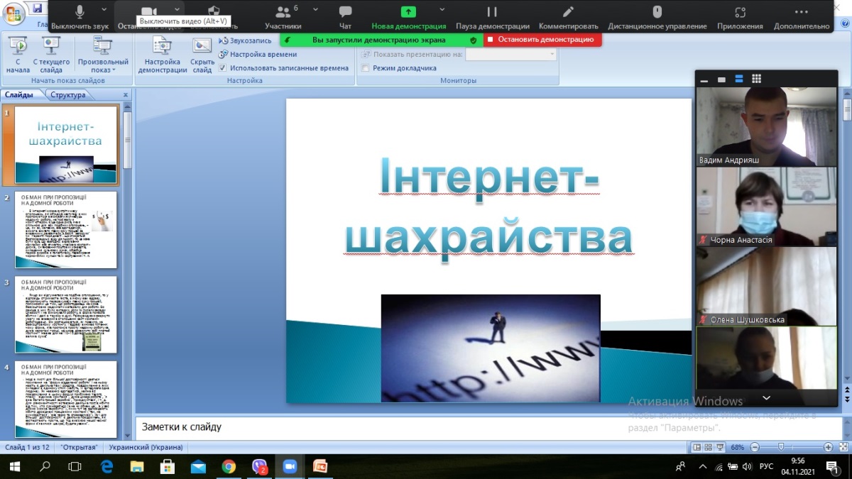Click the language indicator Украинский (Украина)
852x479 pixels.
click(146, 447)
